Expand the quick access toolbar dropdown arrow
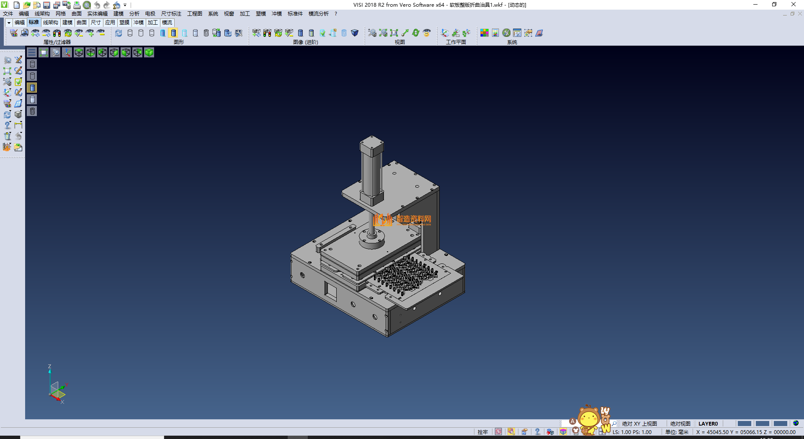 [125, 5]
